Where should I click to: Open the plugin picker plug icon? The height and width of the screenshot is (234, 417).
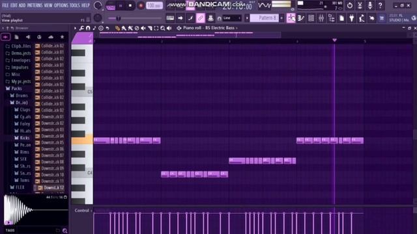[x=352, y=18]
